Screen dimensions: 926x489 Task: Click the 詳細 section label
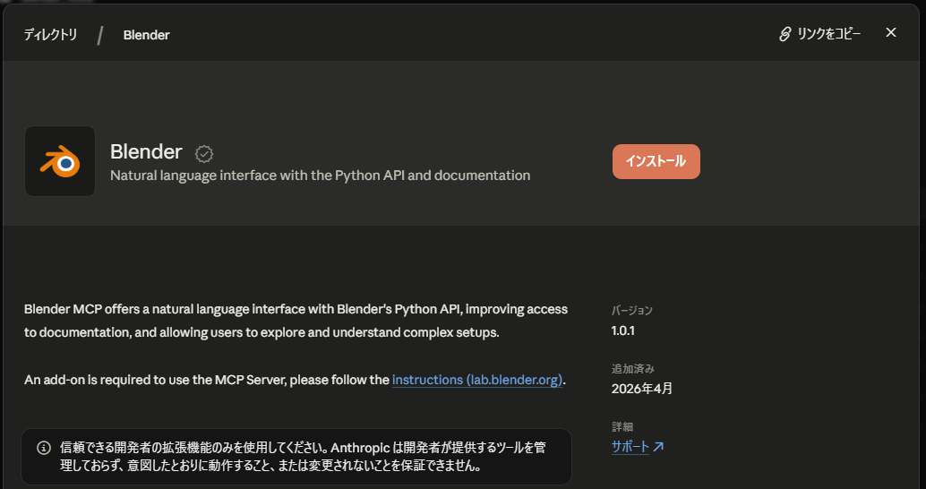pos(622,426)
